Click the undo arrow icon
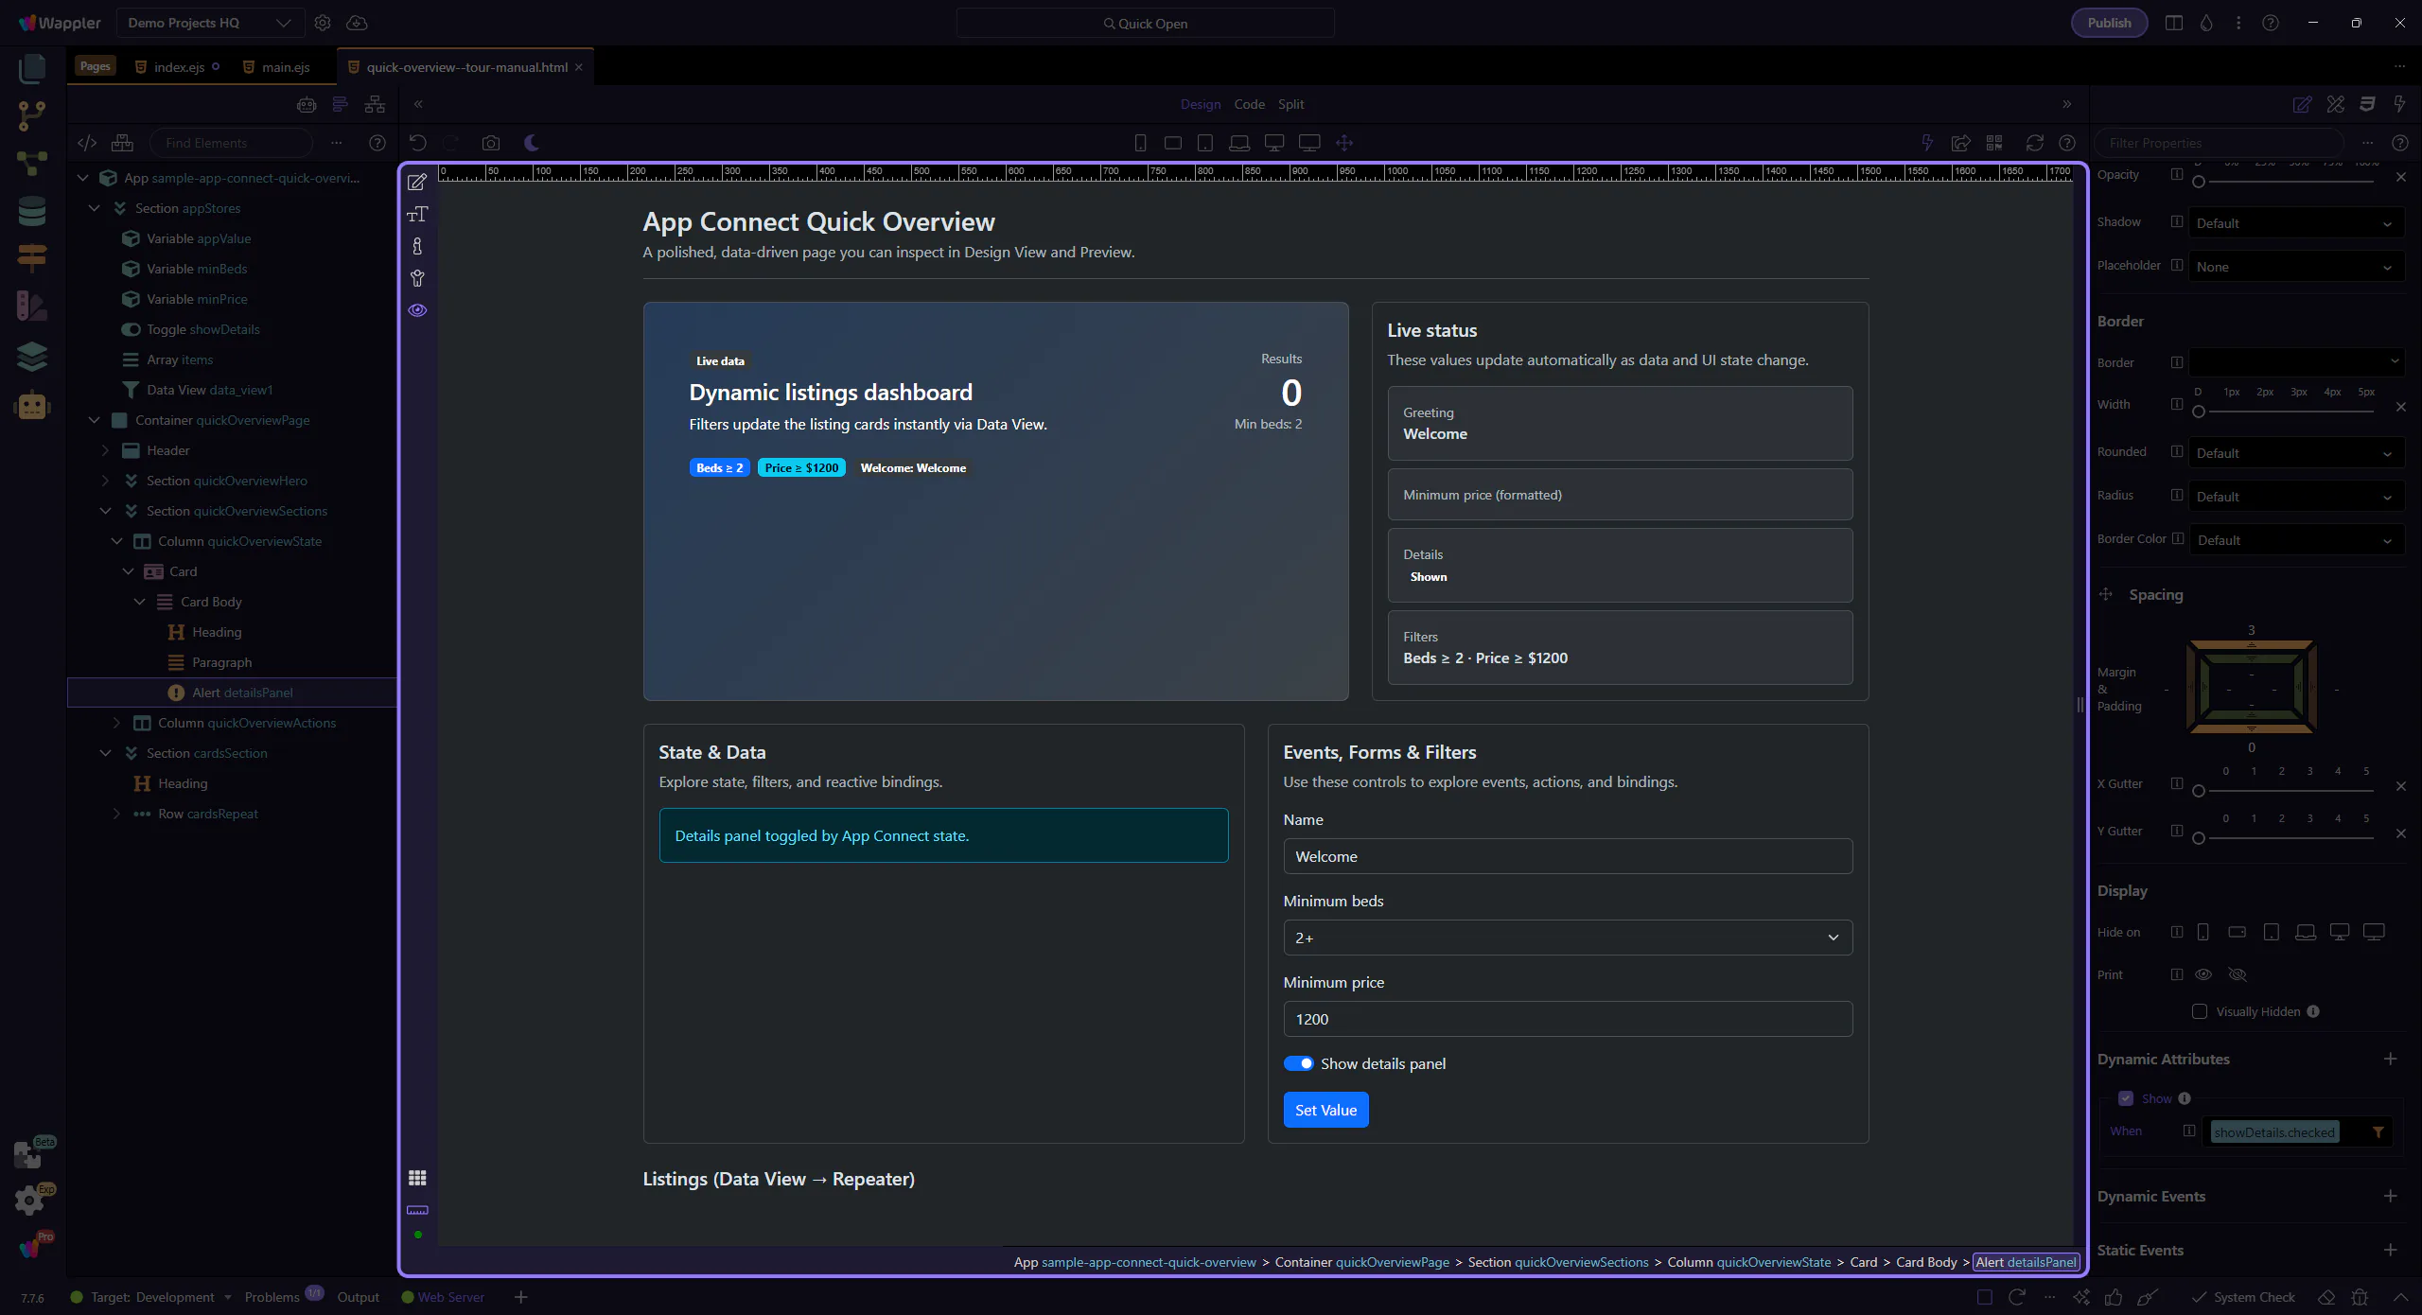 [417, 143]
